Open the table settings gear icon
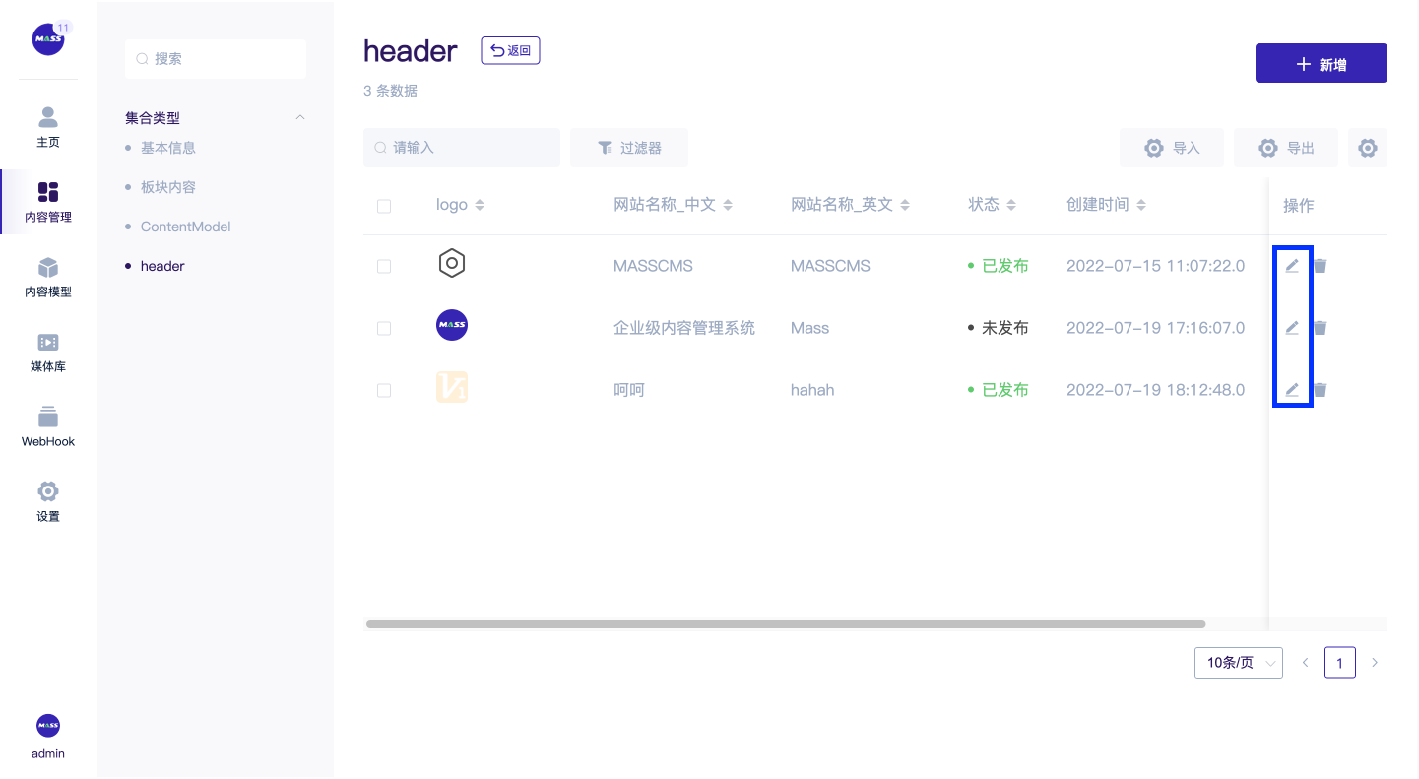This screenshot has width=1419, height=779. (1367, 148)
